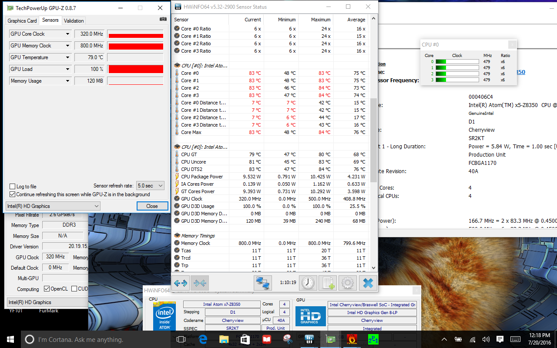Uncheck Continue refreshing in background checkbox
This screenshot has height=348, width=557.
(12, 194)
